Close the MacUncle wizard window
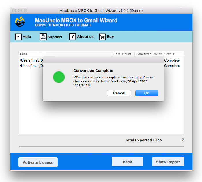 pyautogui.click(x=14, y=10)
